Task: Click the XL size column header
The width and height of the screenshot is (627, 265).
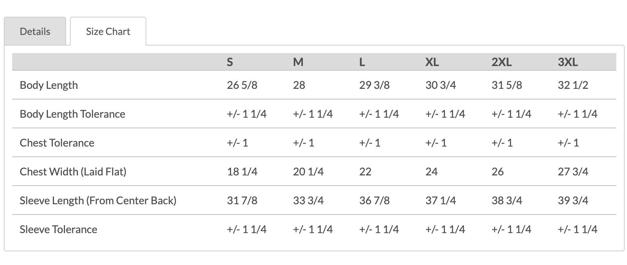Action: tap(432, 62)
